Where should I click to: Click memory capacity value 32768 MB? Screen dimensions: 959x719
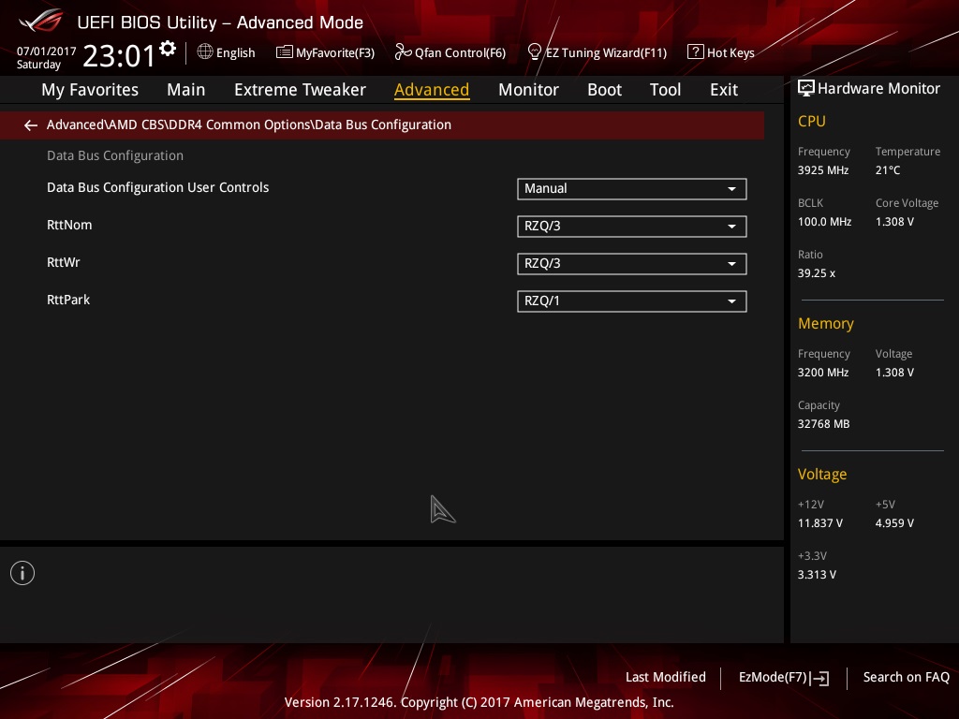[x=824, y=424]
